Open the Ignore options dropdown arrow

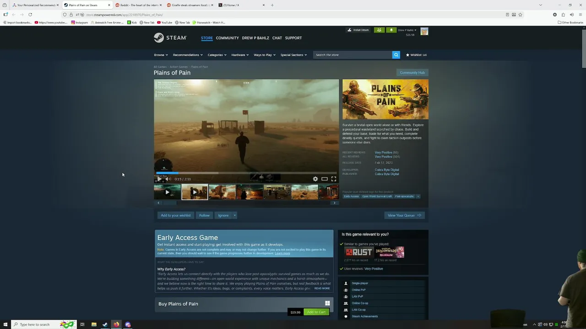[x=234, y=215]
